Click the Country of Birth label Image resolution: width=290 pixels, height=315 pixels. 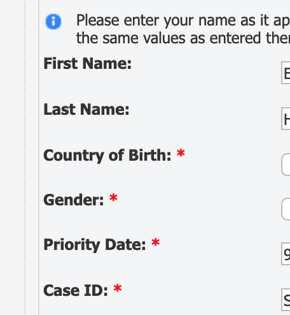(107, 156)
